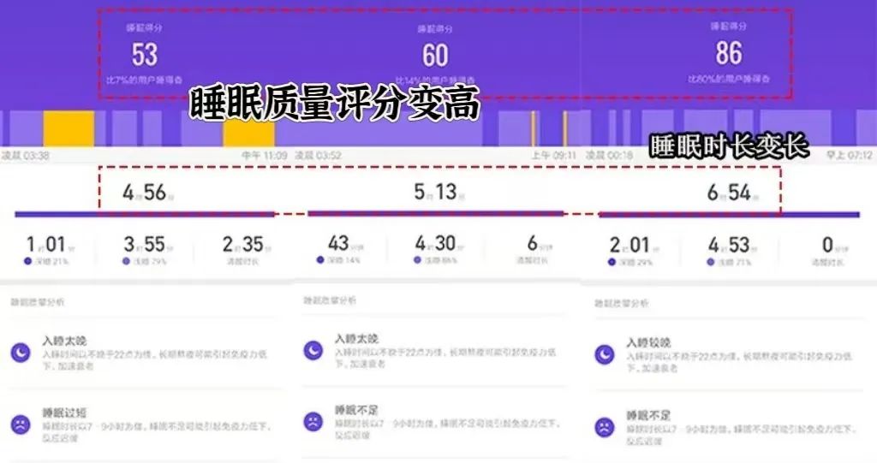
Task: Click sad face icon in the 60-score panel
Action: click(313, 421)
